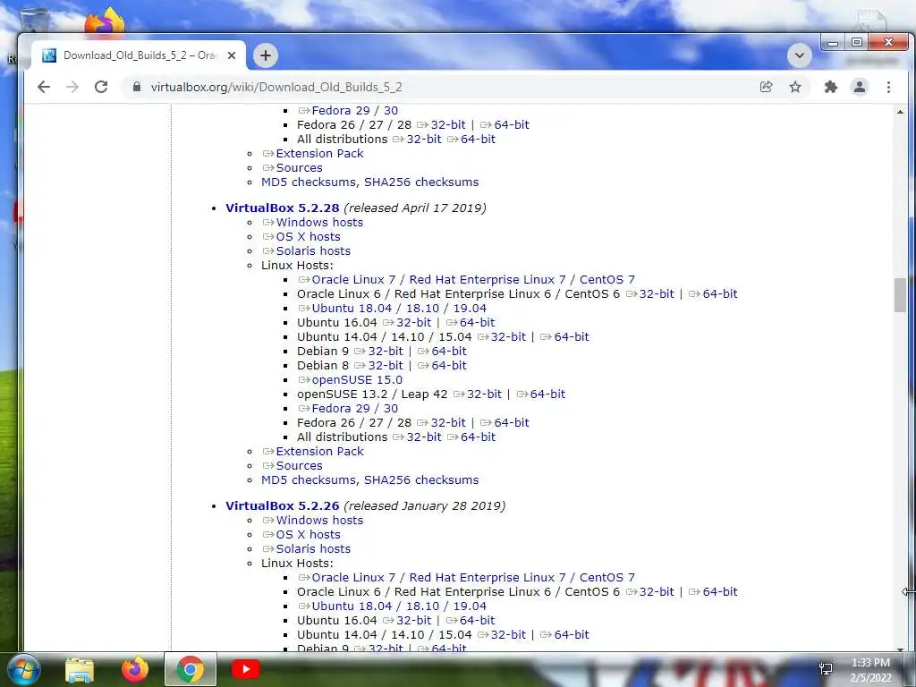This screenshot has width=916, height=687.
Task: Launch File Explorer from the taskbar
Action: (x=80, y=669)
